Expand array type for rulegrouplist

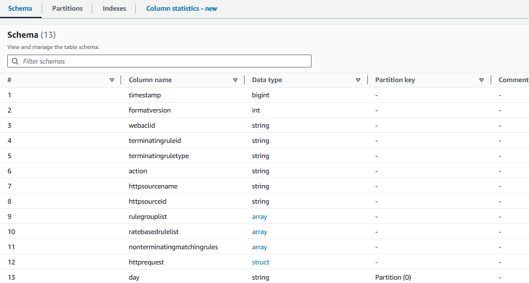(x=259, y=217)
